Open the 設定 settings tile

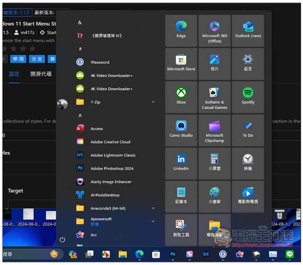248,64
